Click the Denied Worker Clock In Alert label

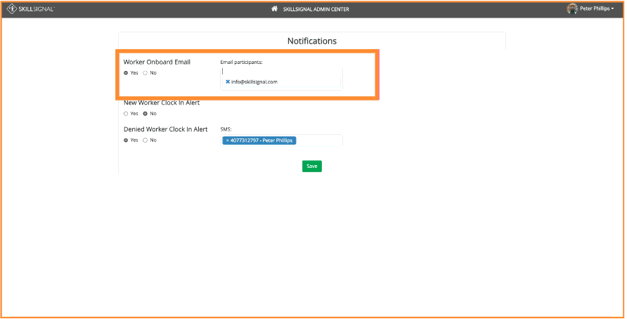pos(166,129)
